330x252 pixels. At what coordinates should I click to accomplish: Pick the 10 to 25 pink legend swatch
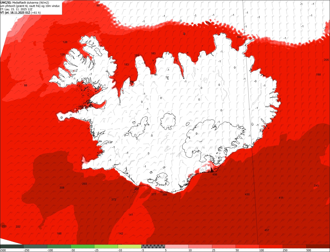(x=200, y=246)
